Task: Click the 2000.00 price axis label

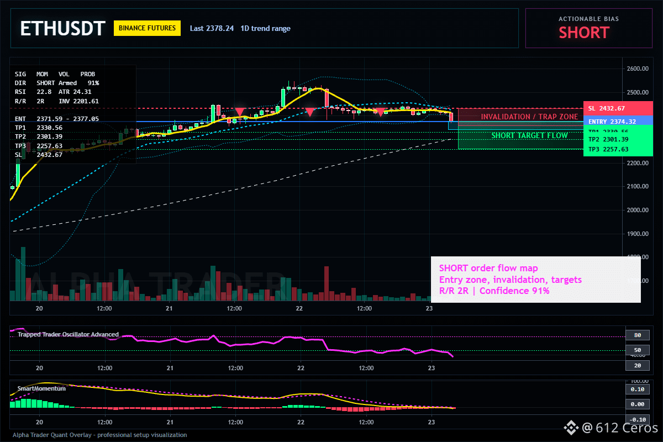Action: (x=636, y=211)
